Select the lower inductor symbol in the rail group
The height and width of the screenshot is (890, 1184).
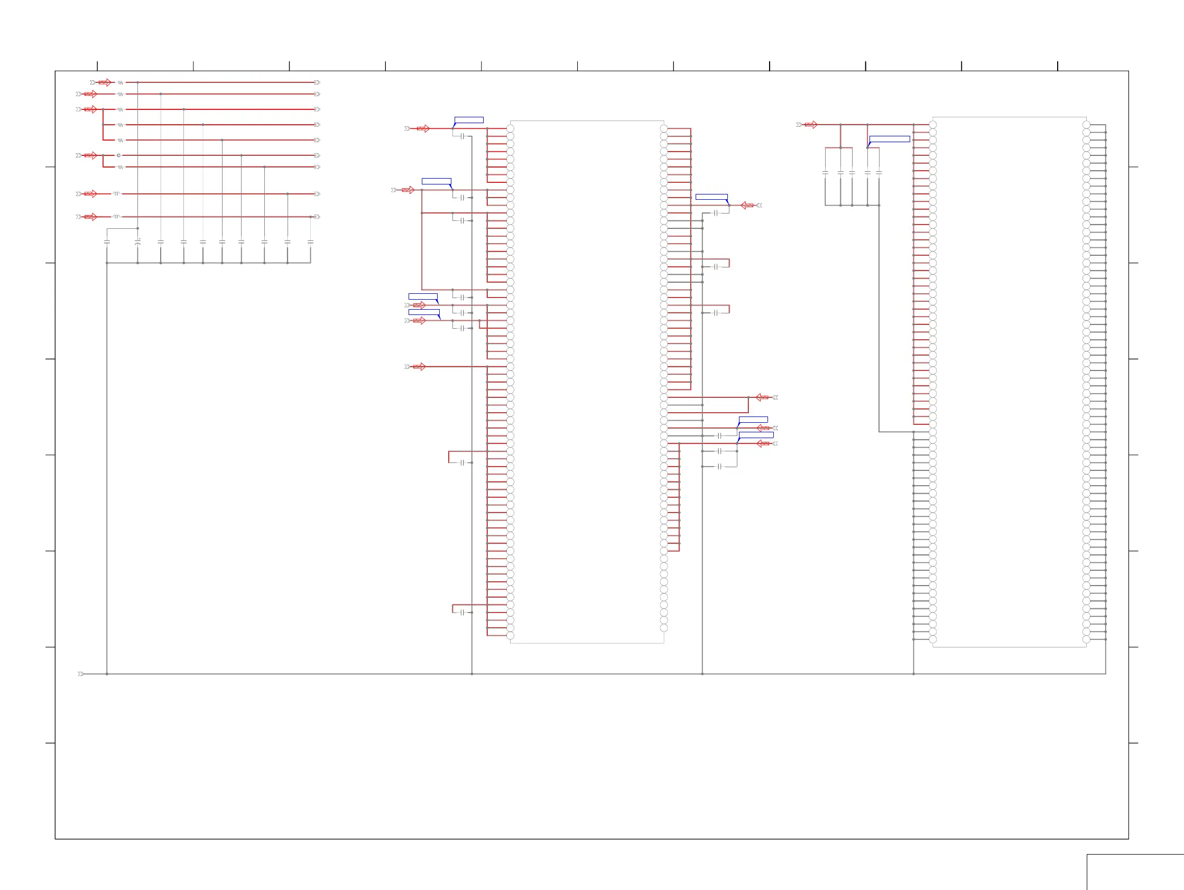coord(116,217)
